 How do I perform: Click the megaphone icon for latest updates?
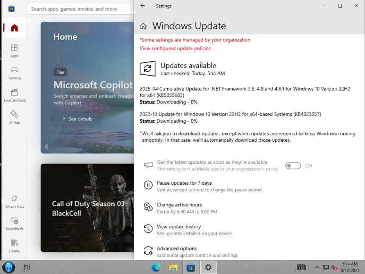(x=148, y=165)
